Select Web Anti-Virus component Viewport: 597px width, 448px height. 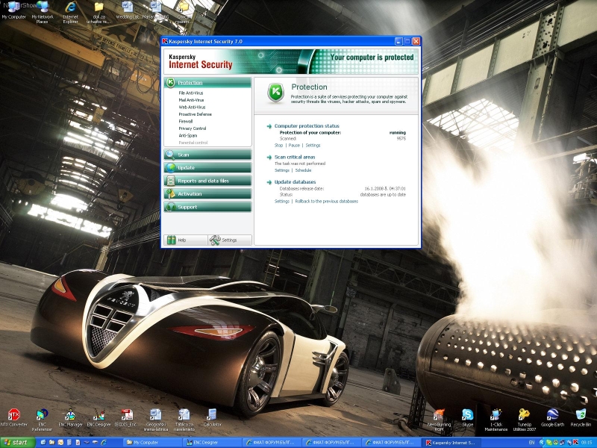192,107
